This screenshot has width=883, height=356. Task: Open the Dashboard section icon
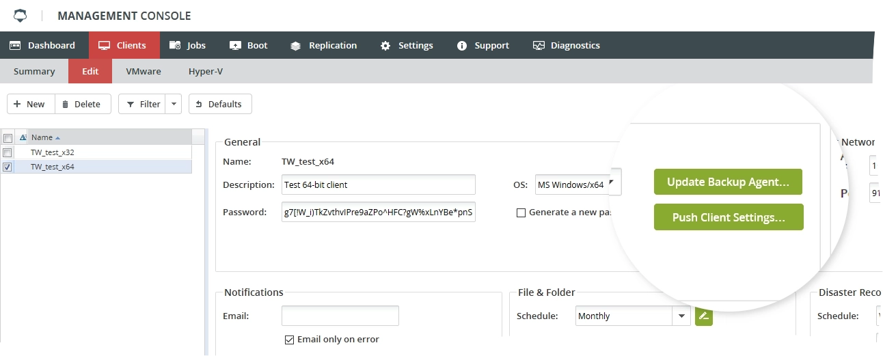(15, 46)
